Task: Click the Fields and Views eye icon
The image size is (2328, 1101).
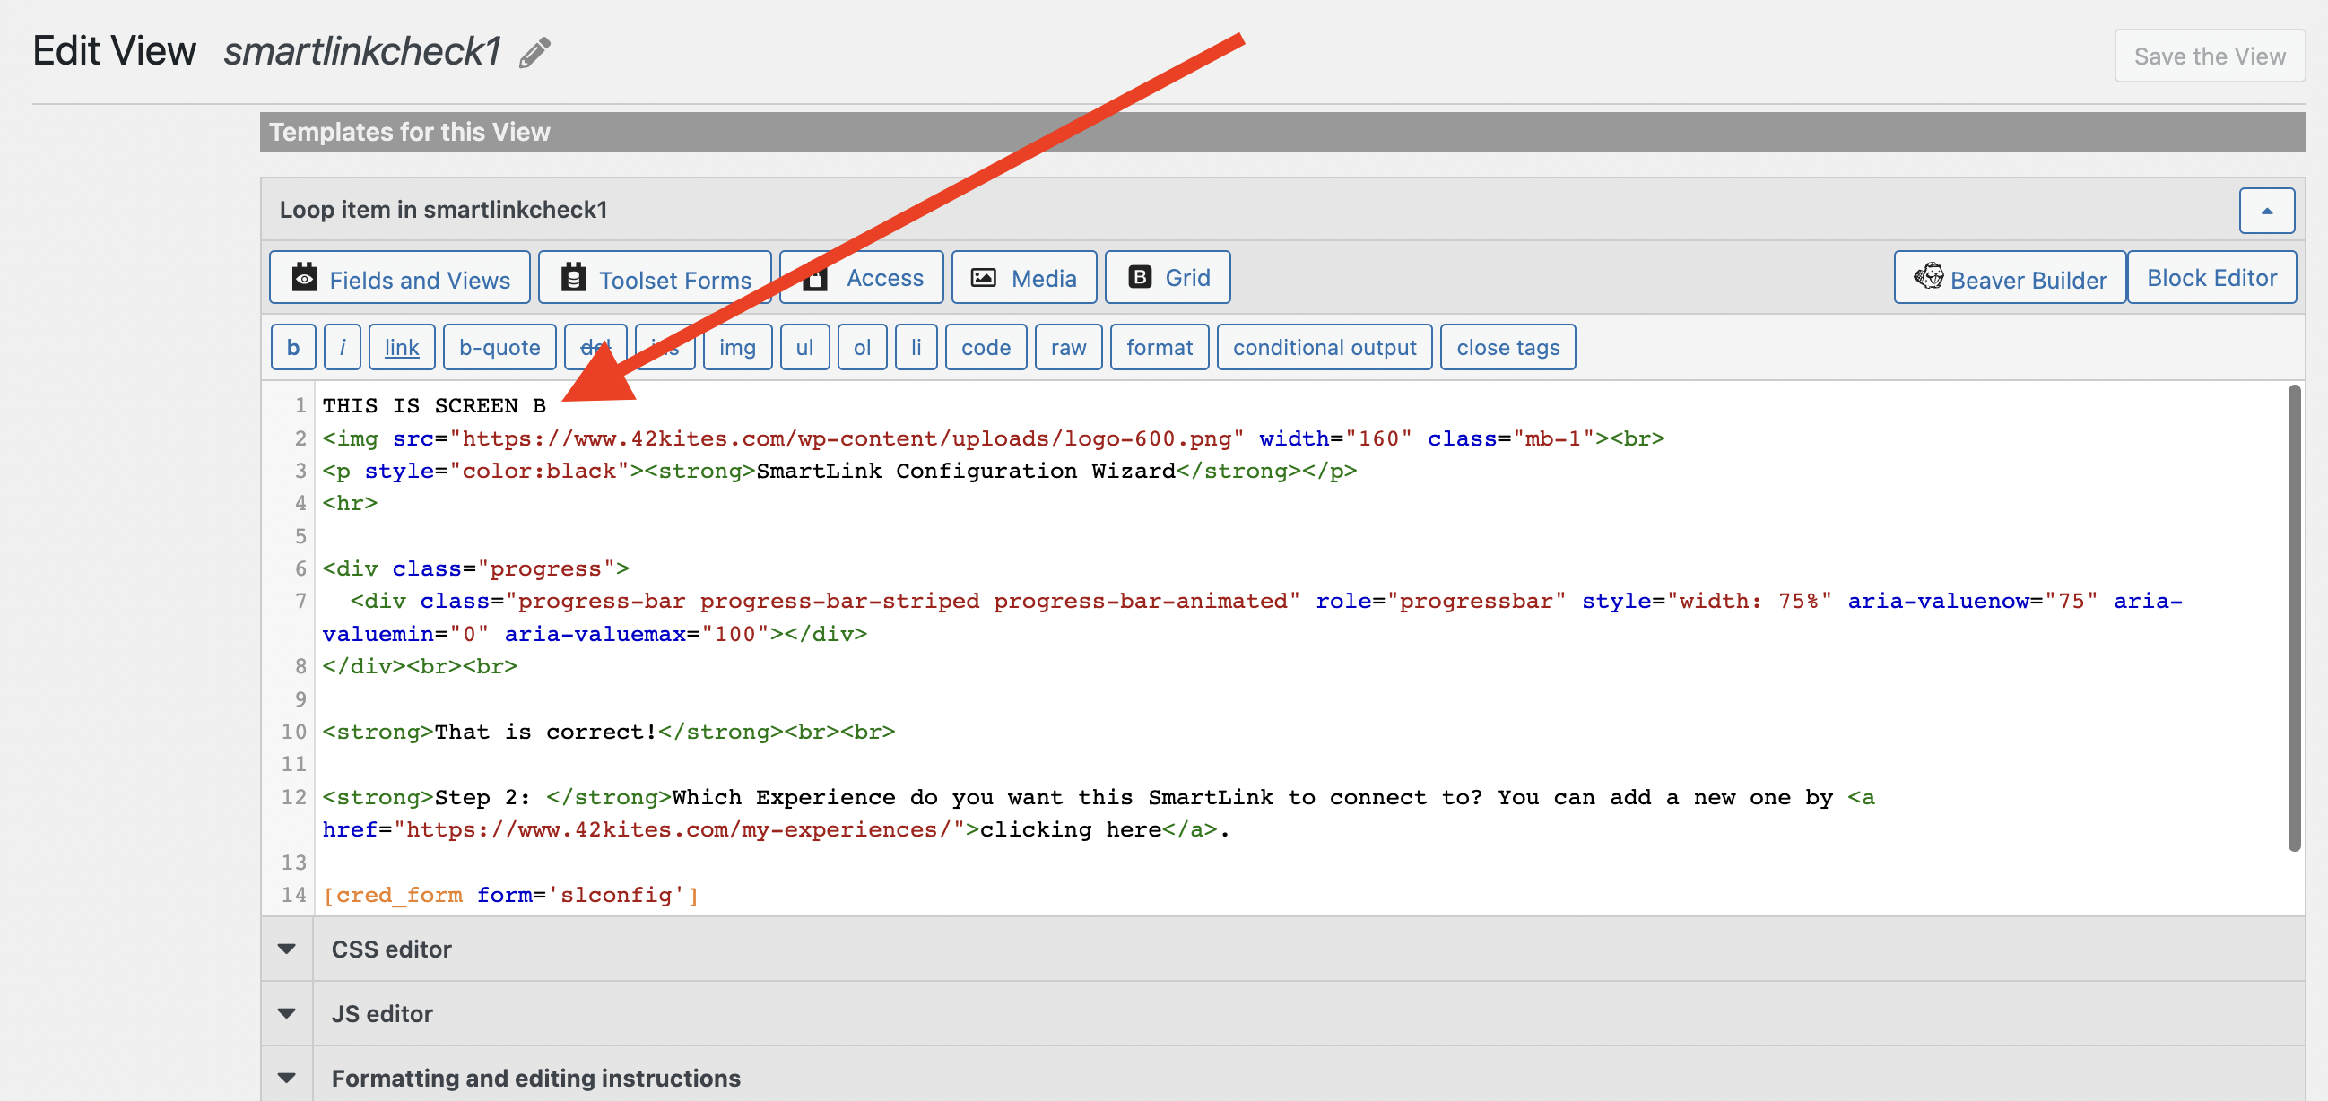Action: 305,277
